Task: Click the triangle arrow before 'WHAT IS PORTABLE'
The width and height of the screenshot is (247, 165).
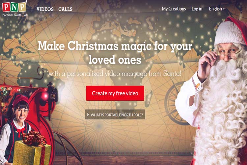Action: point(88,115)
